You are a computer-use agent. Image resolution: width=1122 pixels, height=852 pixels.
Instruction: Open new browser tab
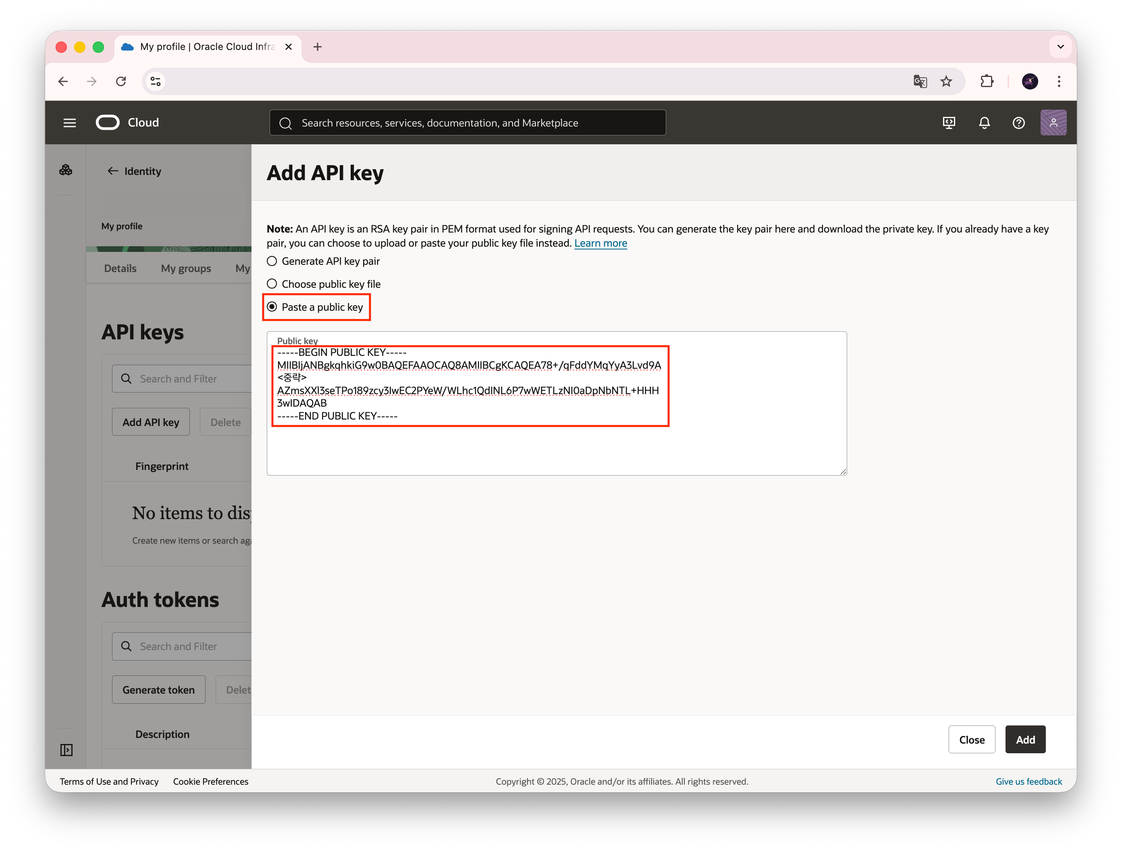pos(318,47)
